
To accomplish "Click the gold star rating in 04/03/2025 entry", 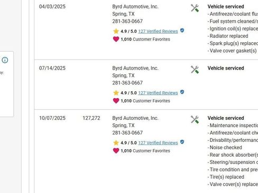I will [116, 31].
